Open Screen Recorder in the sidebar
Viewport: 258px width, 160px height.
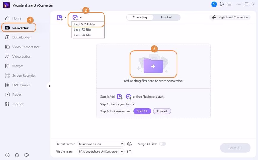click(24, 75)
